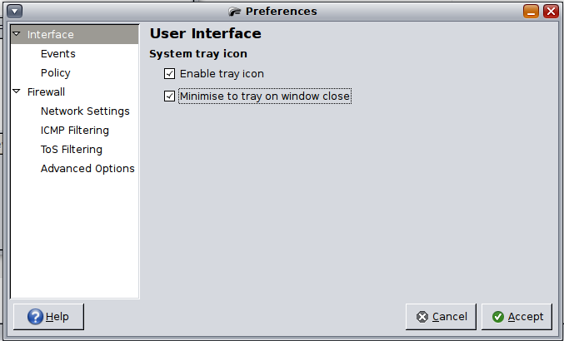Click the Preferences title bar app icon
Image resolution: width=564 pixels, height=341 pixels.
pyautogui.click(x=235, y=12)
